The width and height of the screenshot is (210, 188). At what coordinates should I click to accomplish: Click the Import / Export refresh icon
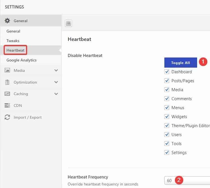(7, 117)
